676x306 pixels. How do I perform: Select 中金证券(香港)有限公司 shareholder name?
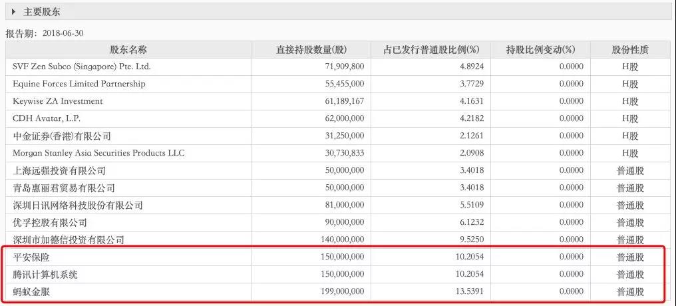point(62,136)
